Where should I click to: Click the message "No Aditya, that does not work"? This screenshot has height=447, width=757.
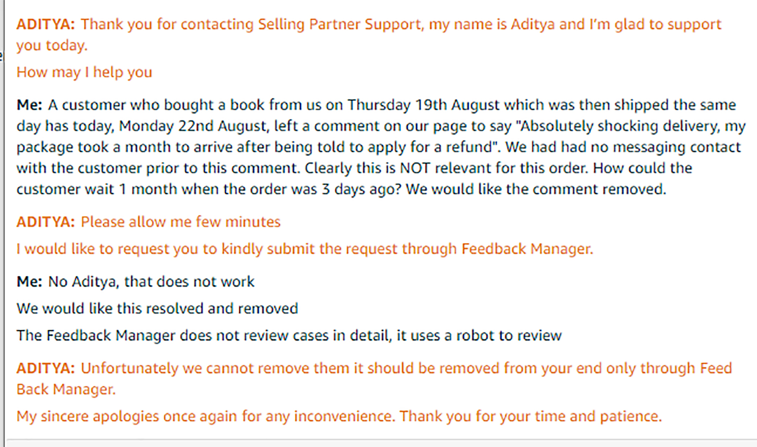(x=151, y=282)
